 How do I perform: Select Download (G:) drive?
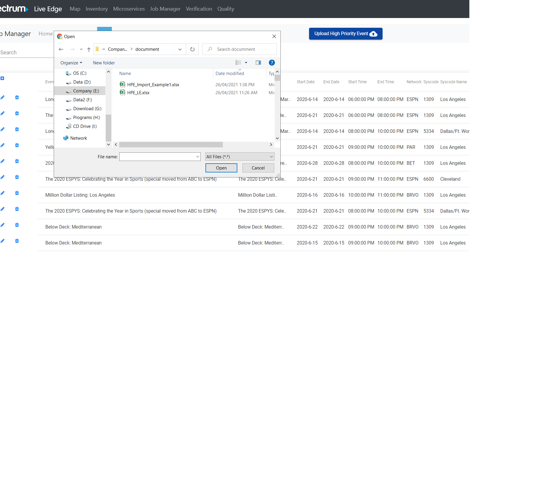pyautogui.click(x=87, y=109)
